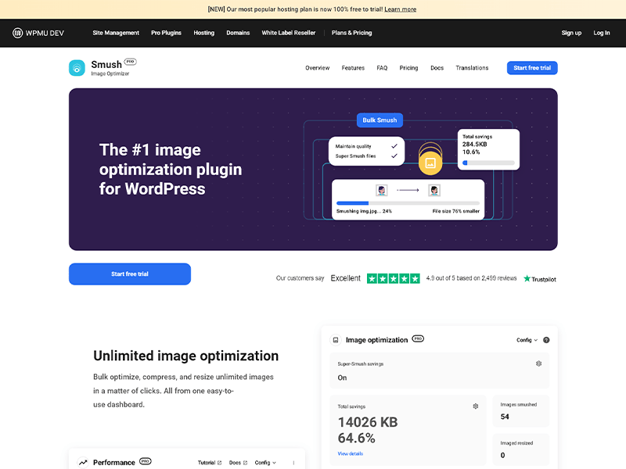Click the Trustpilot five-star rating

pos(394,278)
